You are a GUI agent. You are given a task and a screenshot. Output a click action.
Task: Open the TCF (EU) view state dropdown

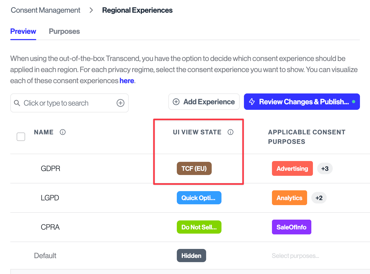coord(194,168)
